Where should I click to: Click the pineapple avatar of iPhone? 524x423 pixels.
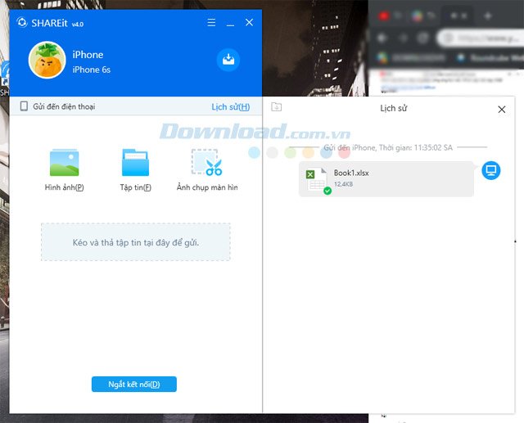coord(47,60)
